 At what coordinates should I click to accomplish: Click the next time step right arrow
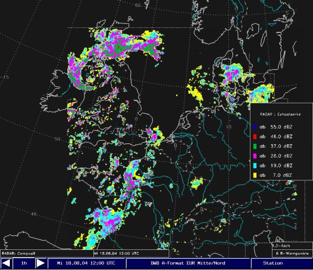click(41, 264)
